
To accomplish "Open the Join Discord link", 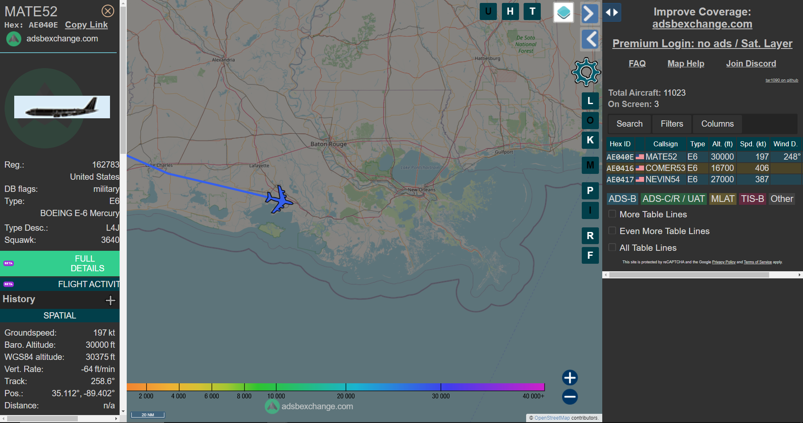I will pos(751,64).
